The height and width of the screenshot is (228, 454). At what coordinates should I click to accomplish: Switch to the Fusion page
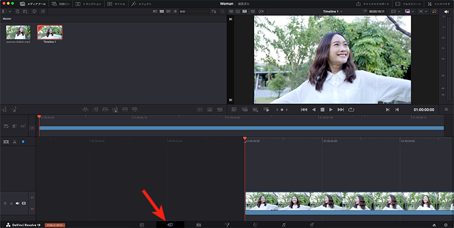click(227, 225)
